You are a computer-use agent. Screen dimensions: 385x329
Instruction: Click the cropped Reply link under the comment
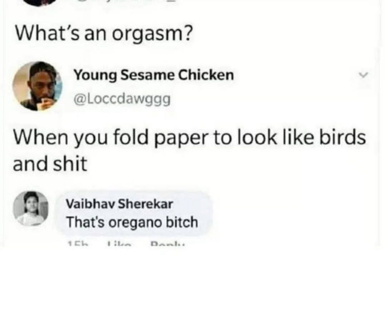[168, 244]
